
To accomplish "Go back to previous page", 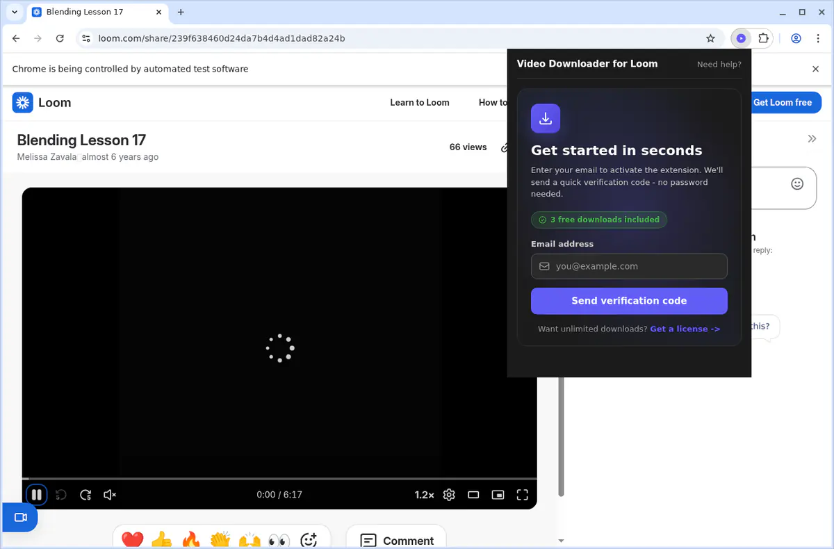I will [x=17, y=38].
